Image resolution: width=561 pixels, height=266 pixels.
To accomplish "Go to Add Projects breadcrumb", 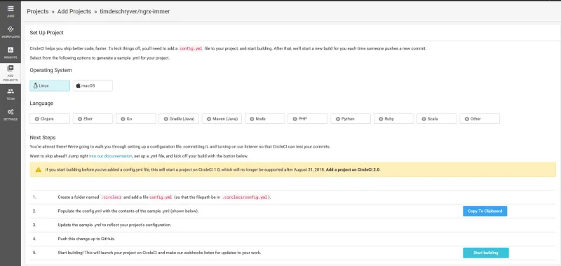I will pyautogui.click(x=74, y=11).
